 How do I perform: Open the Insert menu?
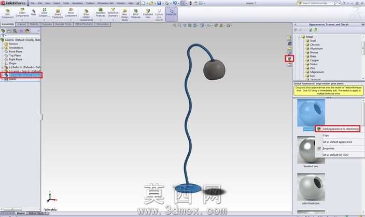[57, 3]
